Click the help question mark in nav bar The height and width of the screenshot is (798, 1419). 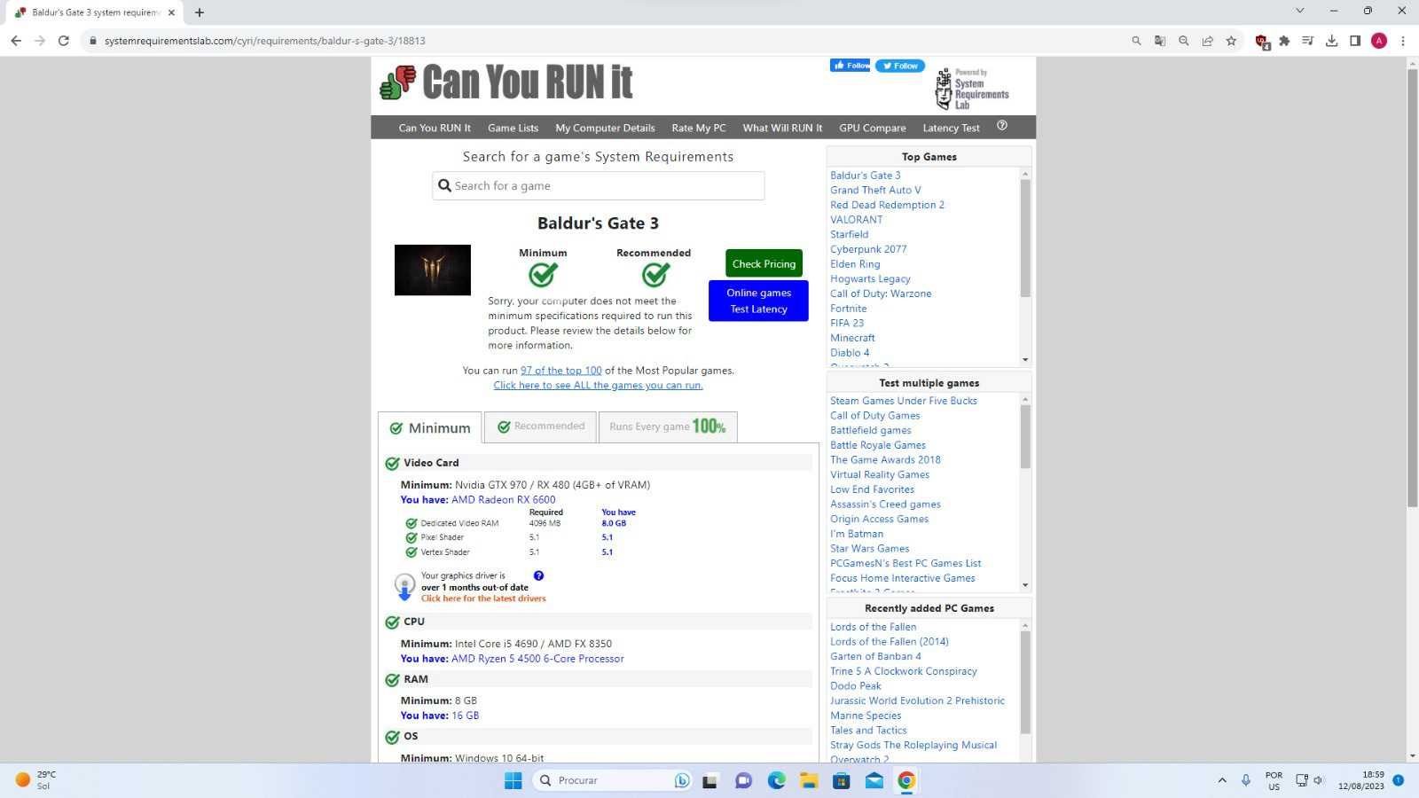[x=1002, y=126]
